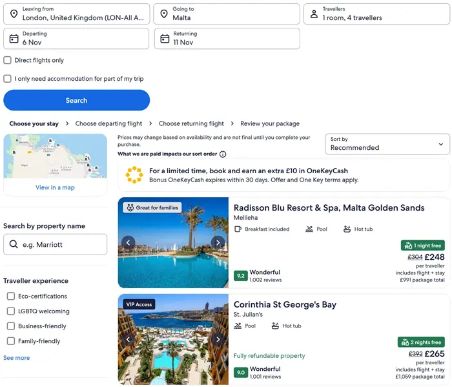The width and height of the screenshot is (452, 387).
Task: Show previous photo of Corinthia St George's Bay
Action: pos(128,339)
